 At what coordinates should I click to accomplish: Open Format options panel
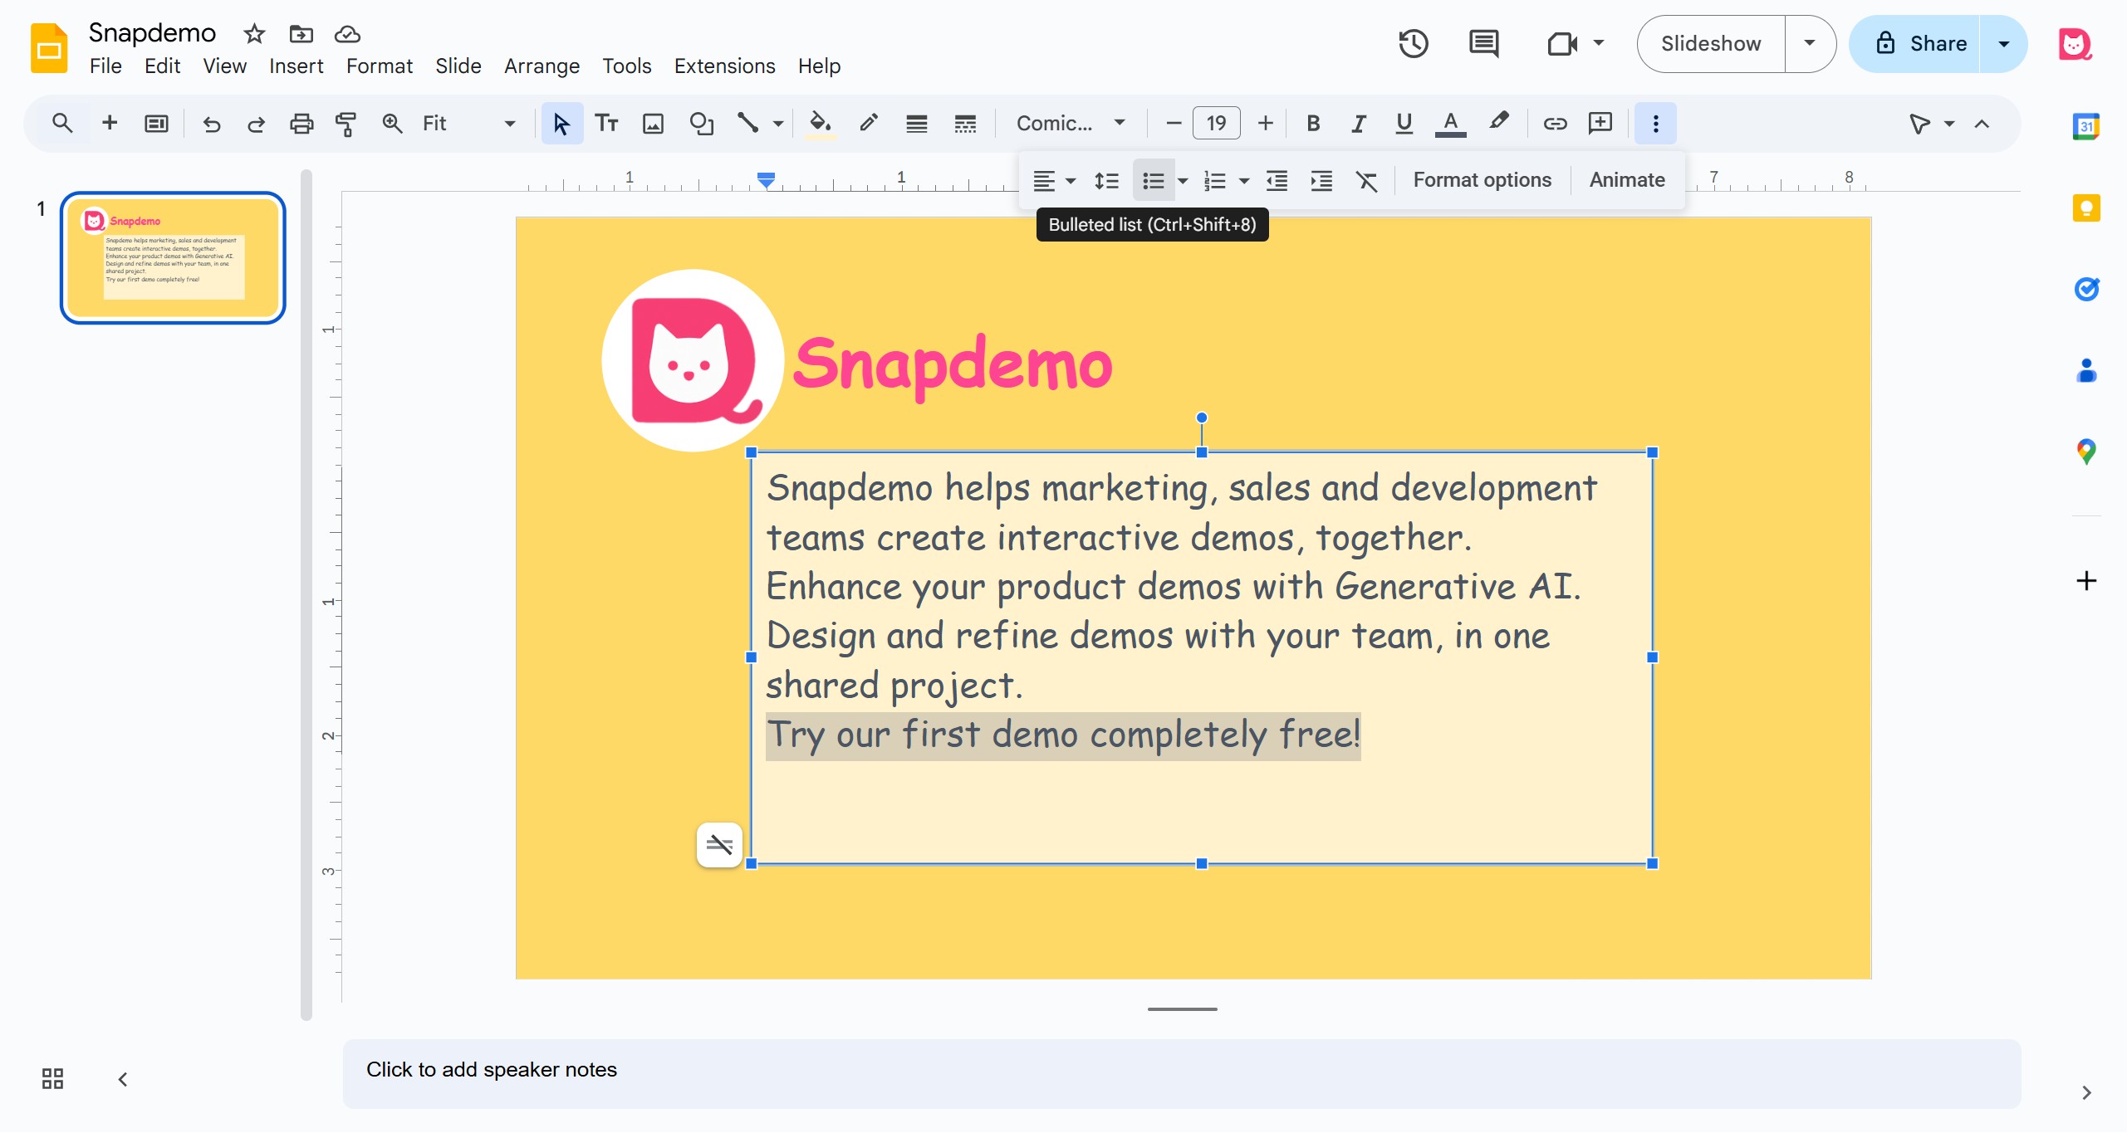1483,180
